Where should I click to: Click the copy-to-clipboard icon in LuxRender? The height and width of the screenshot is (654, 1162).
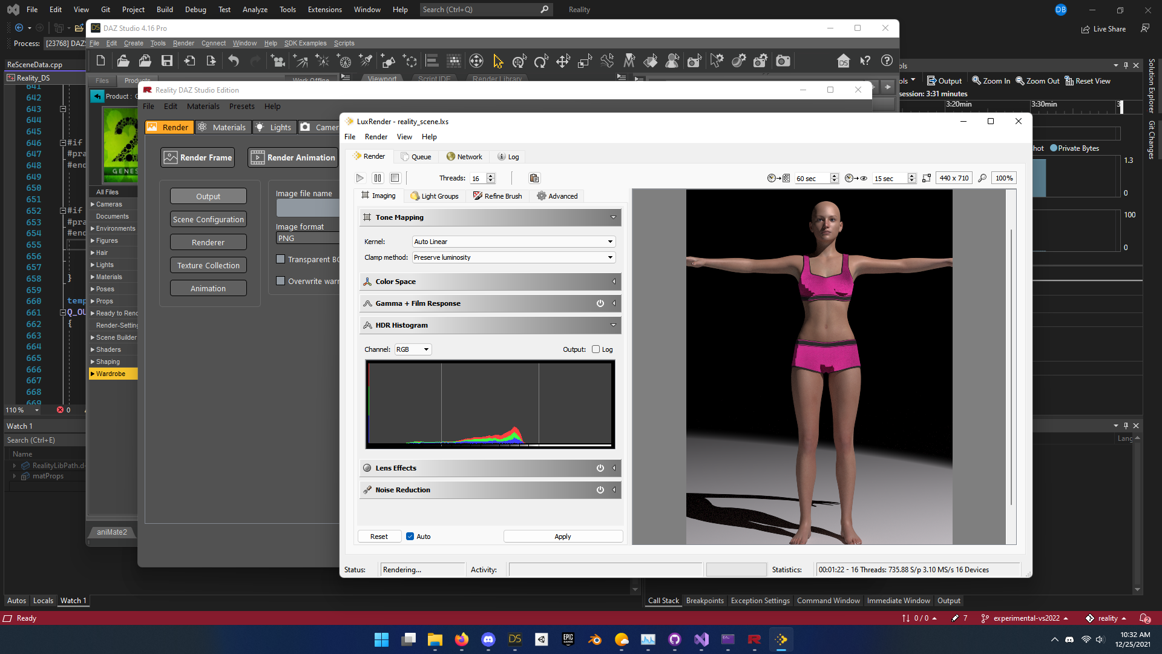pos(534,178)
